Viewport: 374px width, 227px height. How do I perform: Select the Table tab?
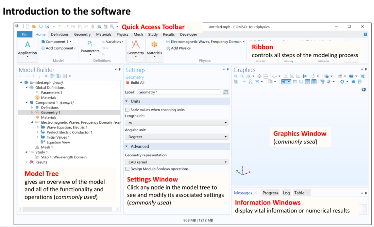pos(299,193)
